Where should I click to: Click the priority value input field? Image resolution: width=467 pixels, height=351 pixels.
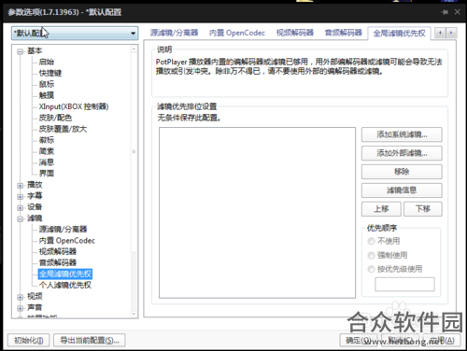404,285
